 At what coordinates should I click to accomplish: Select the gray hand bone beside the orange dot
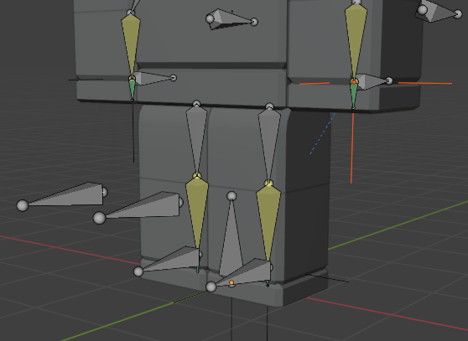click(373, 81)
